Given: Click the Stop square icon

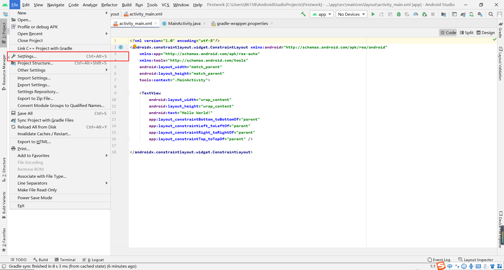Looking at the screenshot, I should (433, 14).
